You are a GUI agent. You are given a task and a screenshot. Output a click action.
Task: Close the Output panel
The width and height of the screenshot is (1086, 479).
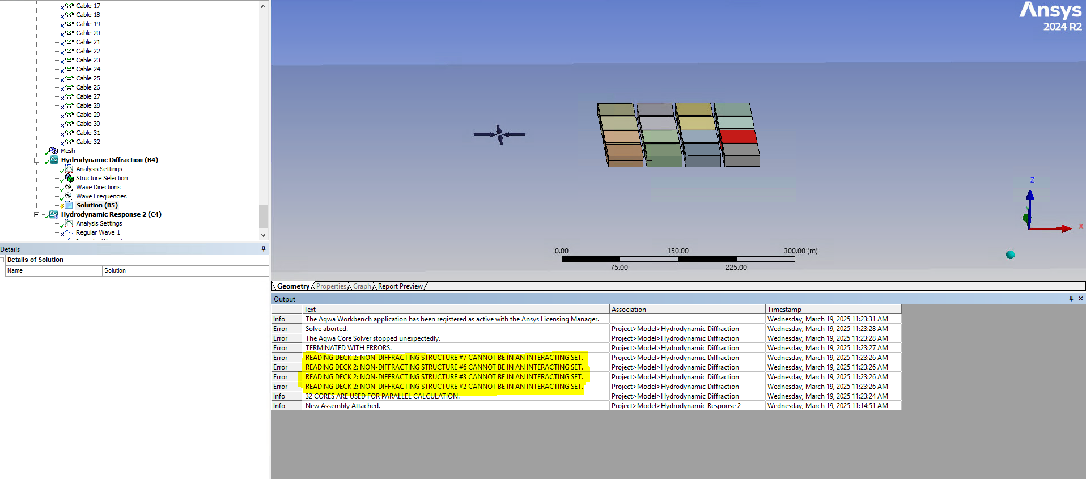1081,299
